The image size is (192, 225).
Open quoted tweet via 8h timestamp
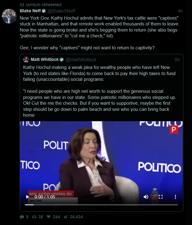pos(177,60)
